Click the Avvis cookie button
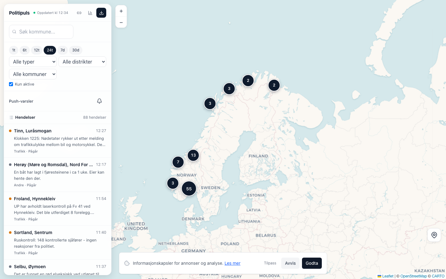The image size is (446, 279). (x=290, y=263)
